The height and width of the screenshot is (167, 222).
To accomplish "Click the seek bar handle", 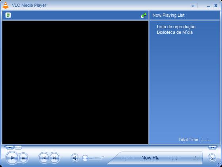I will [18, 148].
